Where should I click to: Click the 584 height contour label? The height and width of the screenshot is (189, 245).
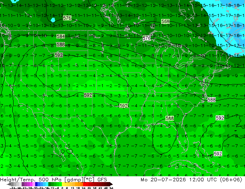61,37
